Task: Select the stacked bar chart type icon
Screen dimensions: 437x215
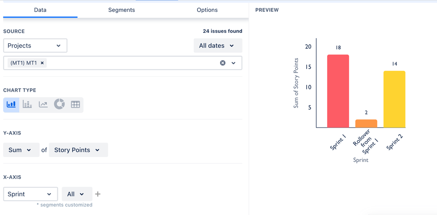Action: 27,105
